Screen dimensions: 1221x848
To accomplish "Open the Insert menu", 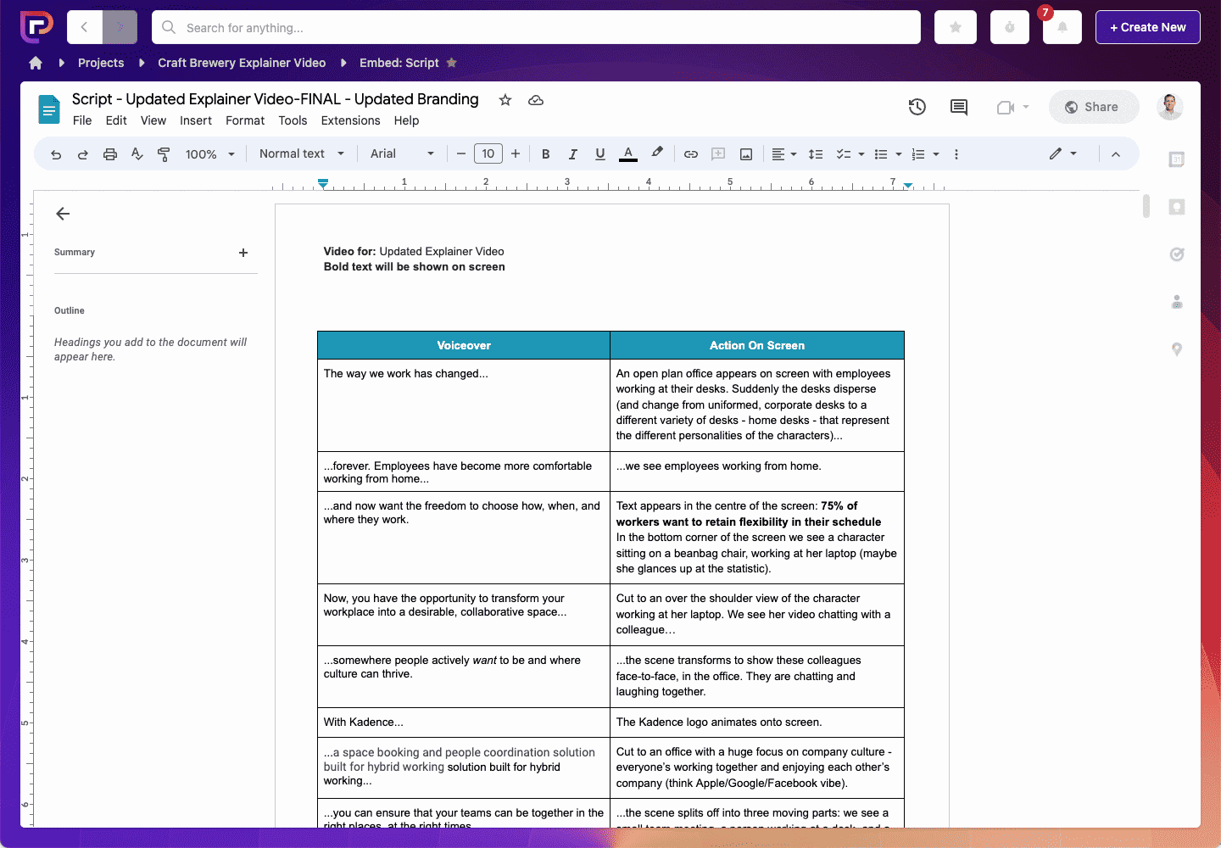I will click(196, 120).
